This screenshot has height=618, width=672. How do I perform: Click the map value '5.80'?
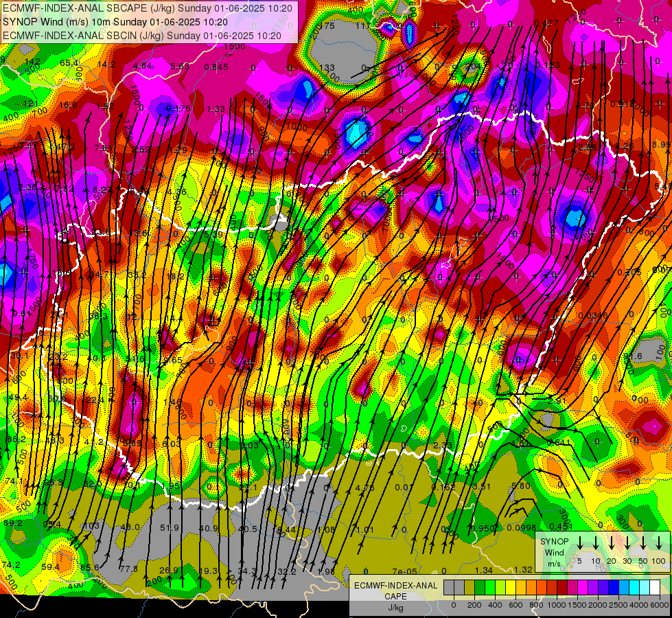[521, 486]
